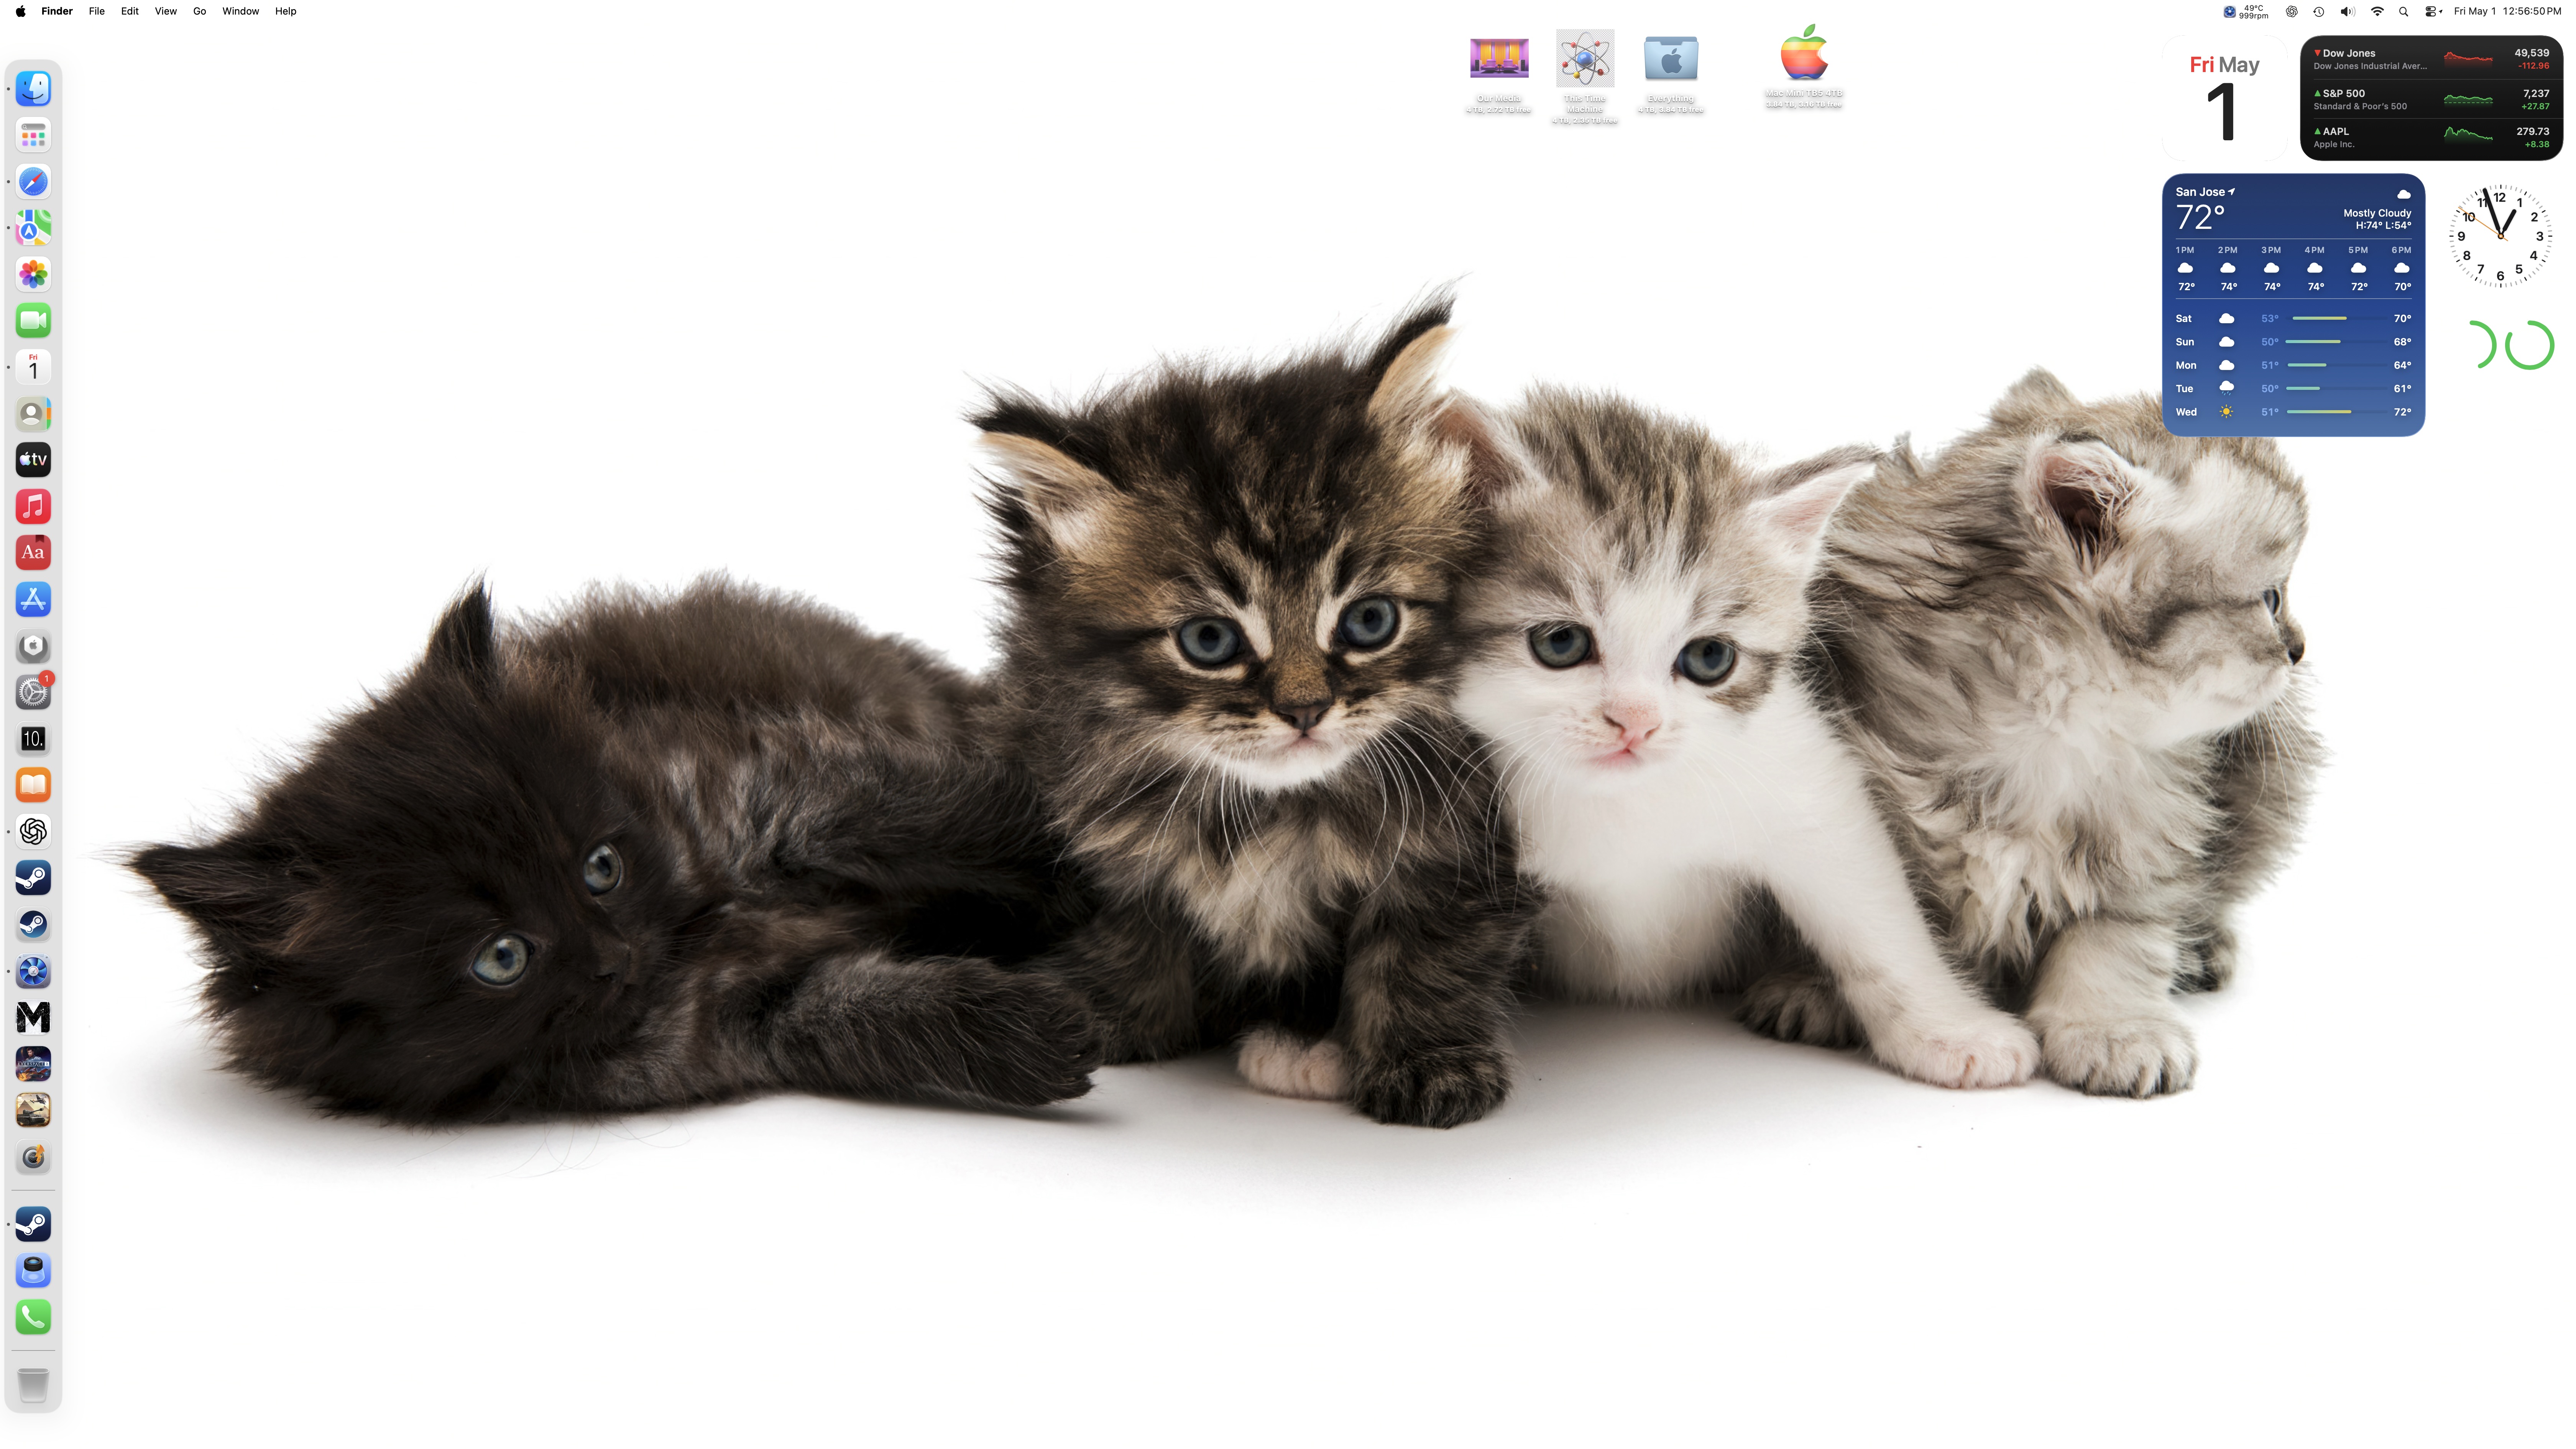Open the Photos app in Dock
The width and height of the screenshot is (2576, 1449).
(33, 274)
